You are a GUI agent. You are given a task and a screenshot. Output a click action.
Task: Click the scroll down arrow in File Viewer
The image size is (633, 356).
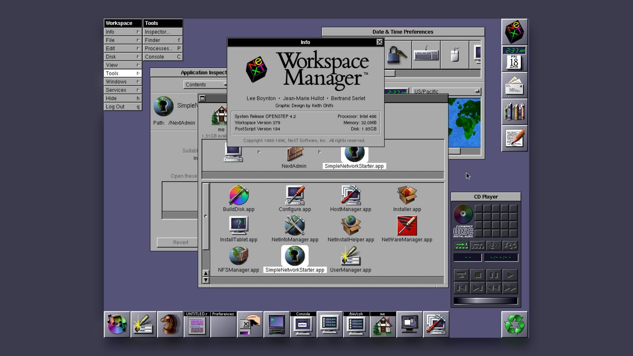coord(206,280)
